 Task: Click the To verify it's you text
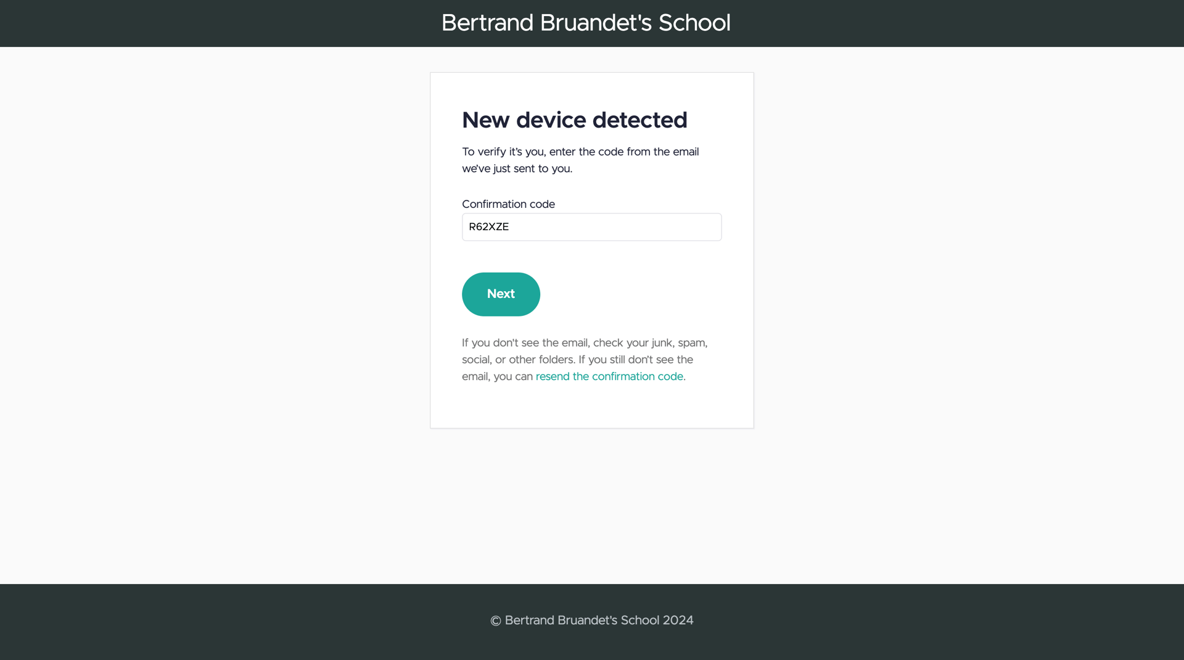coord(503,152)
